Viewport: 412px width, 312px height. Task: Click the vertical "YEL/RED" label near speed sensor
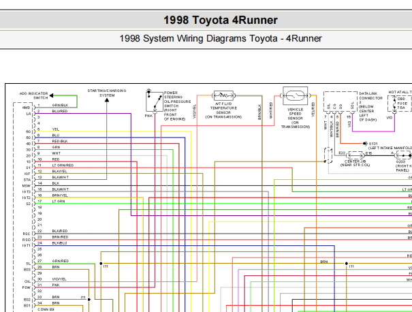(313, 110)
